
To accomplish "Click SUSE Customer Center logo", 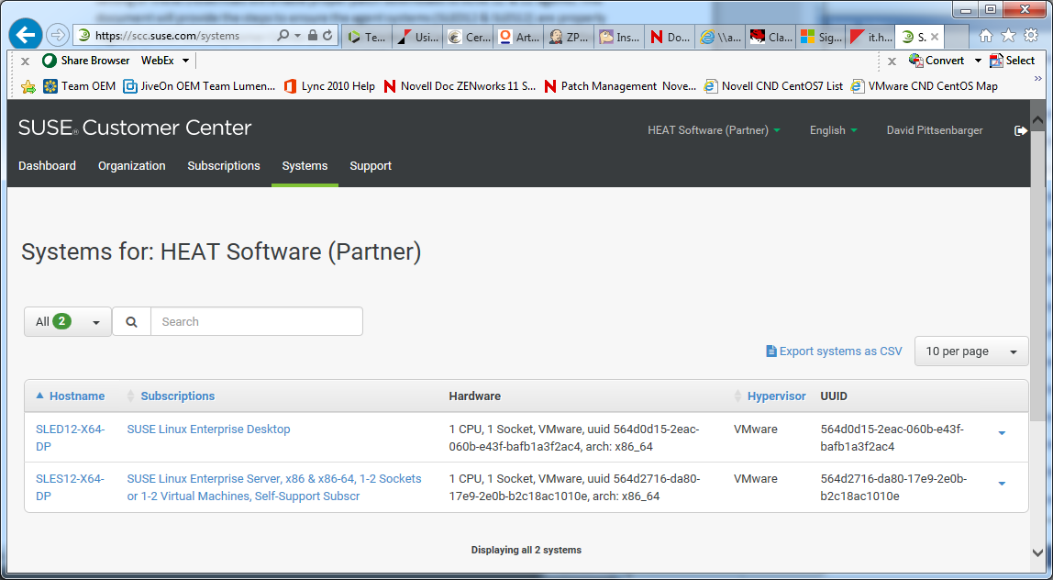I will tap(135, 128).
